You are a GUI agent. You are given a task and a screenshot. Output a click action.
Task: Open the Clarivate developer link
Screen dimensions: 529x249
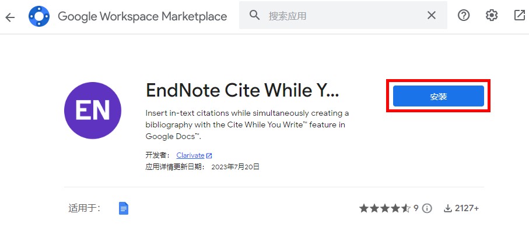pos(190,155)
